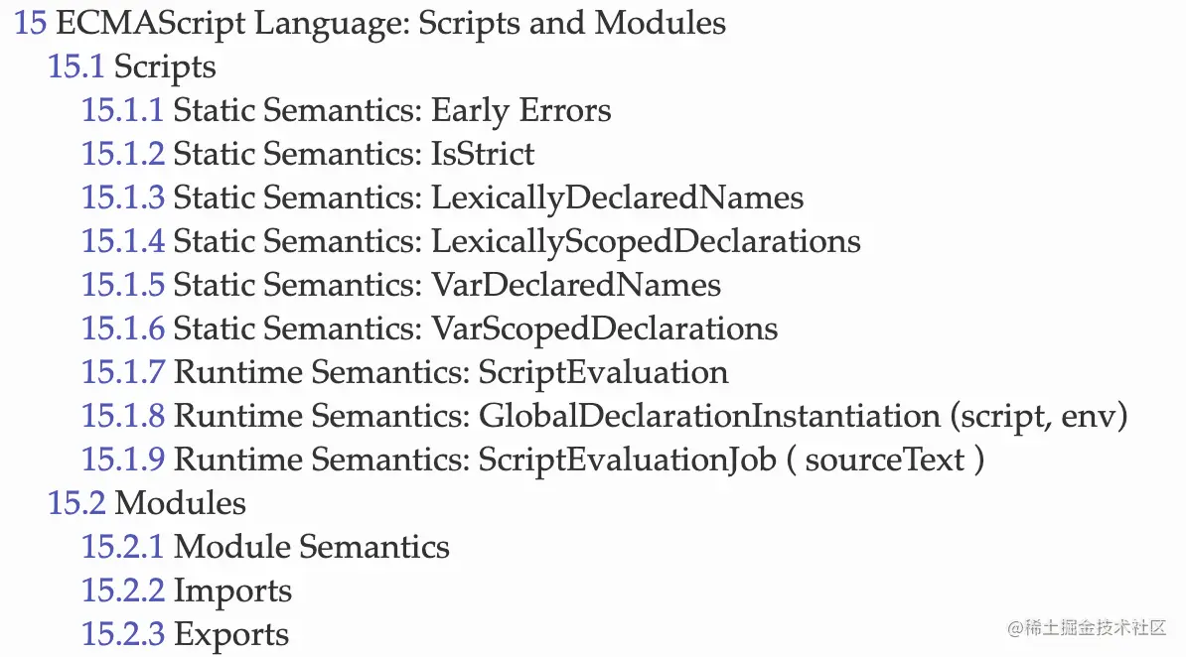The image size is (1186, 657).
Task: Open the 15.2 Modules section
Action: coord(147,503)
